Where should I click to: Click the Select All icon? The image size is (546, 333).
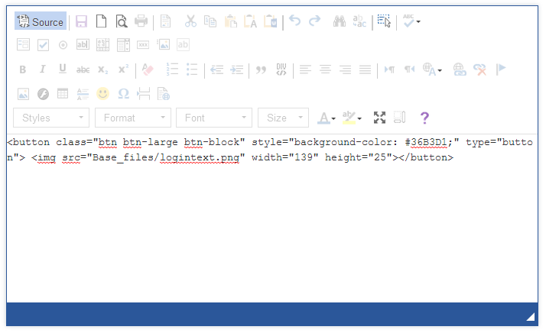pos(384,21)
